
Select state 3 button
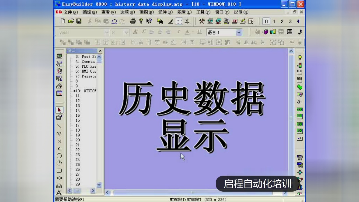click(290, 21)
